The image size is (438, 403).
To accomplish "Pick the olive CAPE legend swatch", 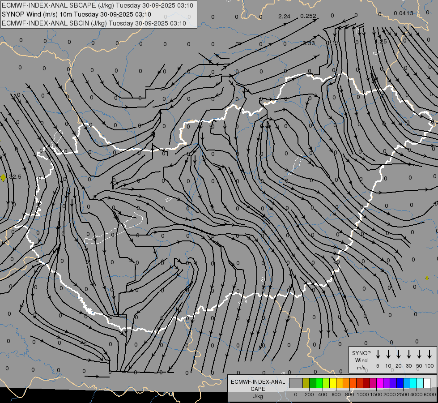I will click(306, 383).
